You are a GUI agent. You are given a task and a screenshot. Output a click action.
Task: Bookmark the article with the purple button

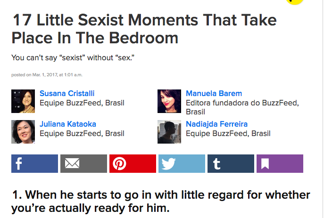point(280,163)
